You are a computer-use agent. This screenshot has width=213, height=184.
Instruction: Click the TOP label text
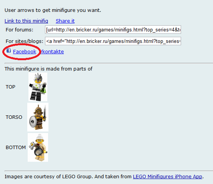(10, 87)
